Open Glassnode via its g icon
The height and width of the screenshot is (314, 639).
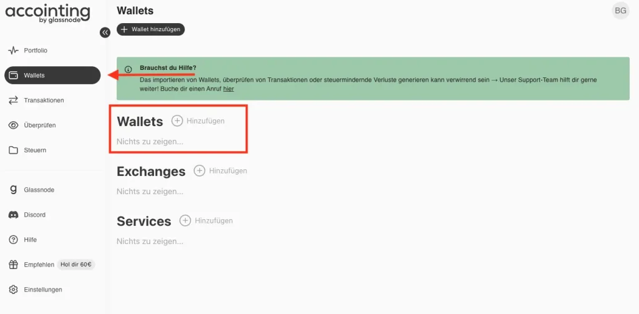(13, 190)
